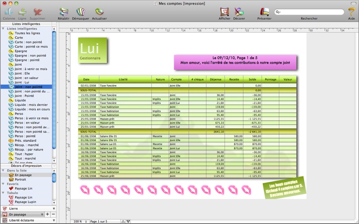
Task: Click the decors list scrollbar thumb
Action: (x=54, y=177)
